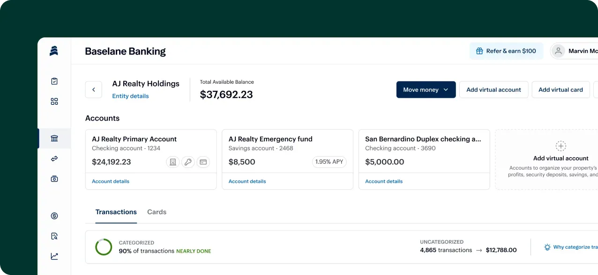Image resolution: width=598 pixels, height=275 pixels.
Task: Open the camera-like sidebar icon
Action: (54, 179)
